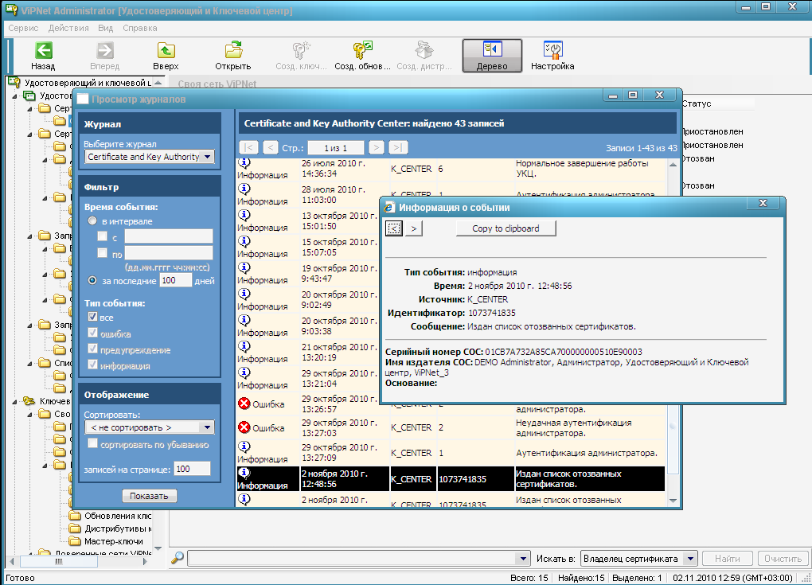Click the info icon of the 14:36:34 log entry
Viewport: 812px width, 585px height.
coord(244,163)
